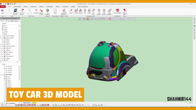The height and width of the screenshot is (110, 196).
Task: Select the Sketch tool in ribbon
Action: pyautogui.click(x=71, y=11)
